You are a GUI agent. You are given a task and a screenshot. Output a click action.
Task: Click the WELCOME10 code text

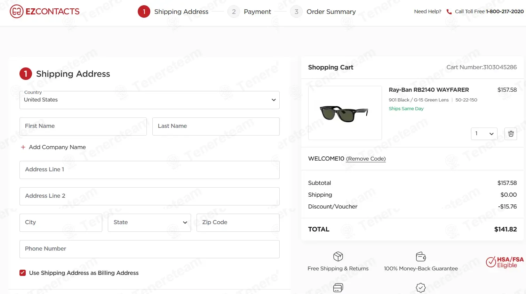pyautogui.click(x=326, y=158)
